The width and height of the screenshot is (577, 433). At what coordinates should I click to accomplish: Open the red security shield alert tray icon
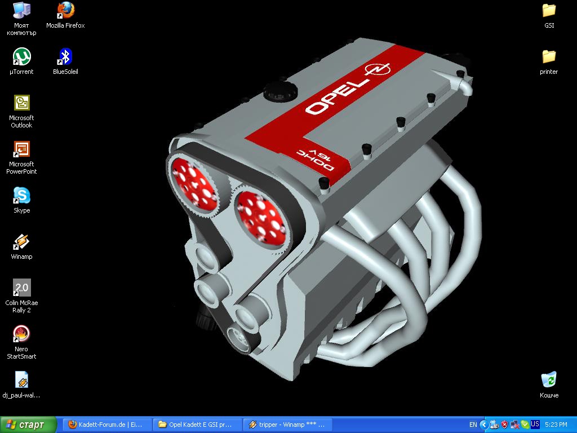tap(504, 425)
